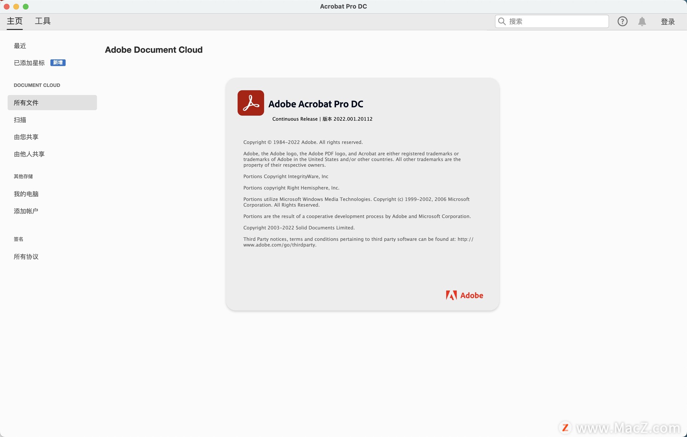Open 扫描 in the sidebar
687x437 pixels.
(20, 120)
